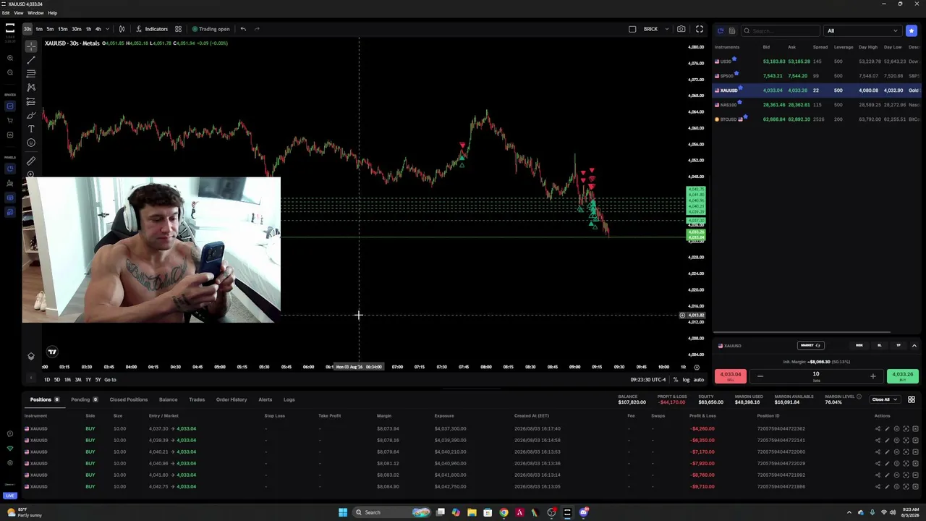The width and height of the screenshot is (926, 521).
Task: Open the Windows Start button
Action: 343,512
